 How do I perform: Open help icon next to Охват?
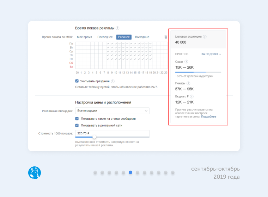186,62
